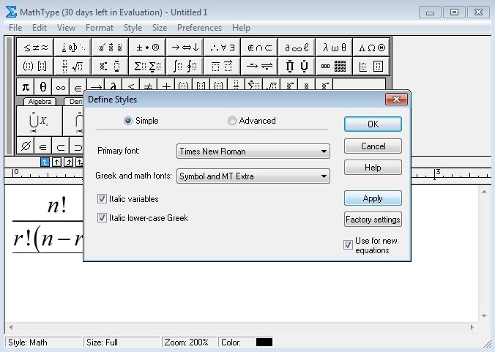
Task: Open the integral templates palette
Action: click(x=185, y=66)
